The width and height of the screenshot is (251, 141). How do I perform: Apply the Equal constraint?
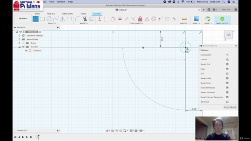(120, 19)
